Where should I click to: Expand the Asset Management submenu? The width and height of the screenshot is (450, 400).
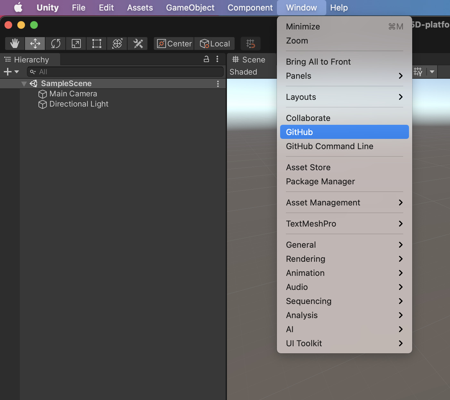pyautogui.click(x=344, y=203)
